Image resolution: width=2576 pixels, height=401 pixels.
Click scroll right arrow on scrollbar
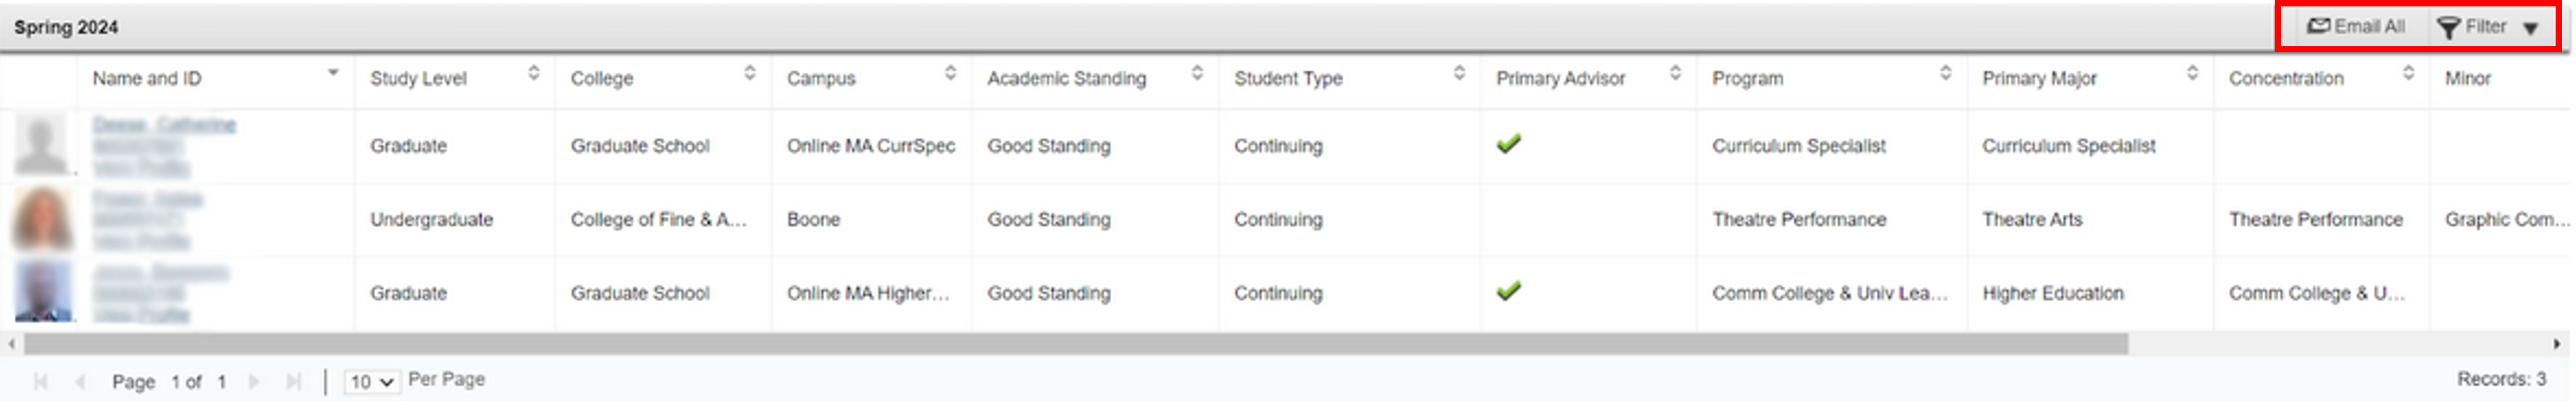pos(2557,344)
